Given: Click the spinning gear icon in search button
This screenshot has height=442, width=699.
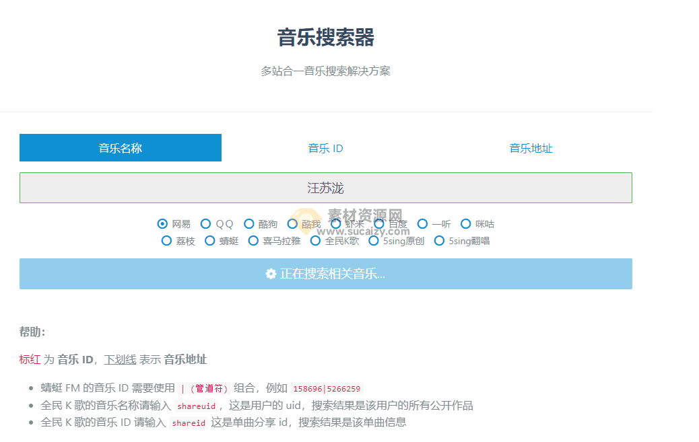Looking at the screenshot, I should [x=269, y=274].
